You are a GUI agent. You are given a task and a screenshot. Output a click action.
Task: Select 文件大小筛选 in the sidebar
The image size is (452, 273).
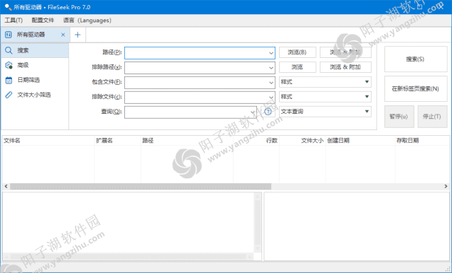point(35,95)
